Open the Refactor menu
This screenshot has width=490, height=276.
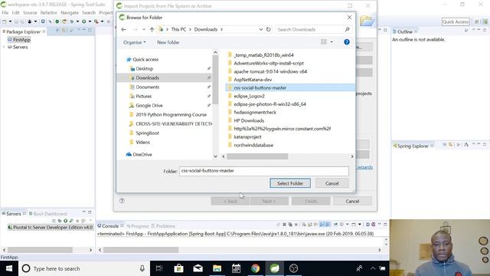(x=49, y=12)
